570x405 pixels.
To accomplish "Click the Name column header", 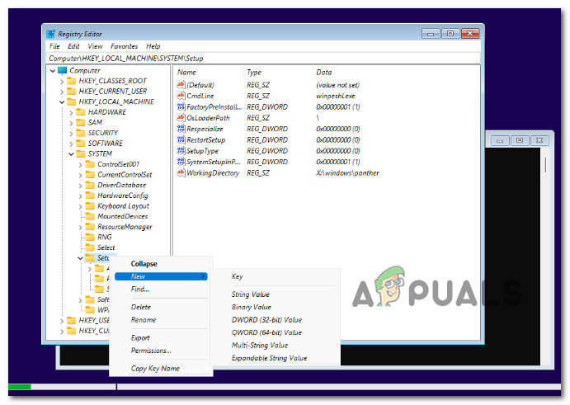I will [208, 72].
